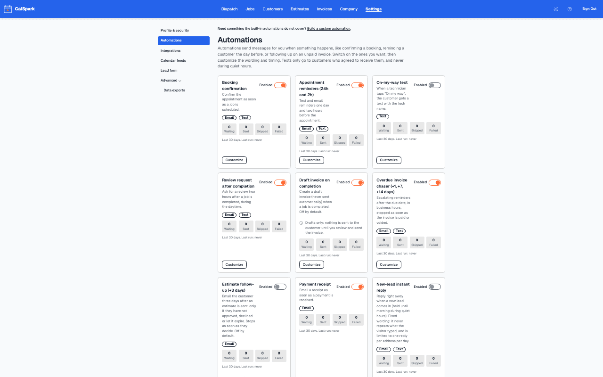
Task: Open the Customers nav tab
Action: point(273,9)
